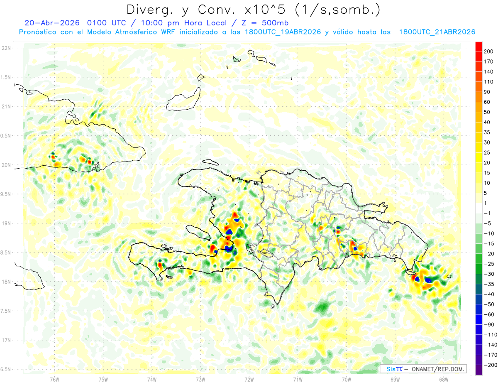Click the '19N' latitude axis label
The image size is (498, 385).
6,223
